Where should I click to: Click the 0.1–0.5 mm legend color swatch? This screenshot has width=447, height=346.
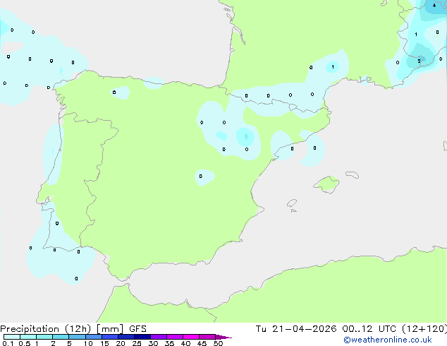coord(12,337)
